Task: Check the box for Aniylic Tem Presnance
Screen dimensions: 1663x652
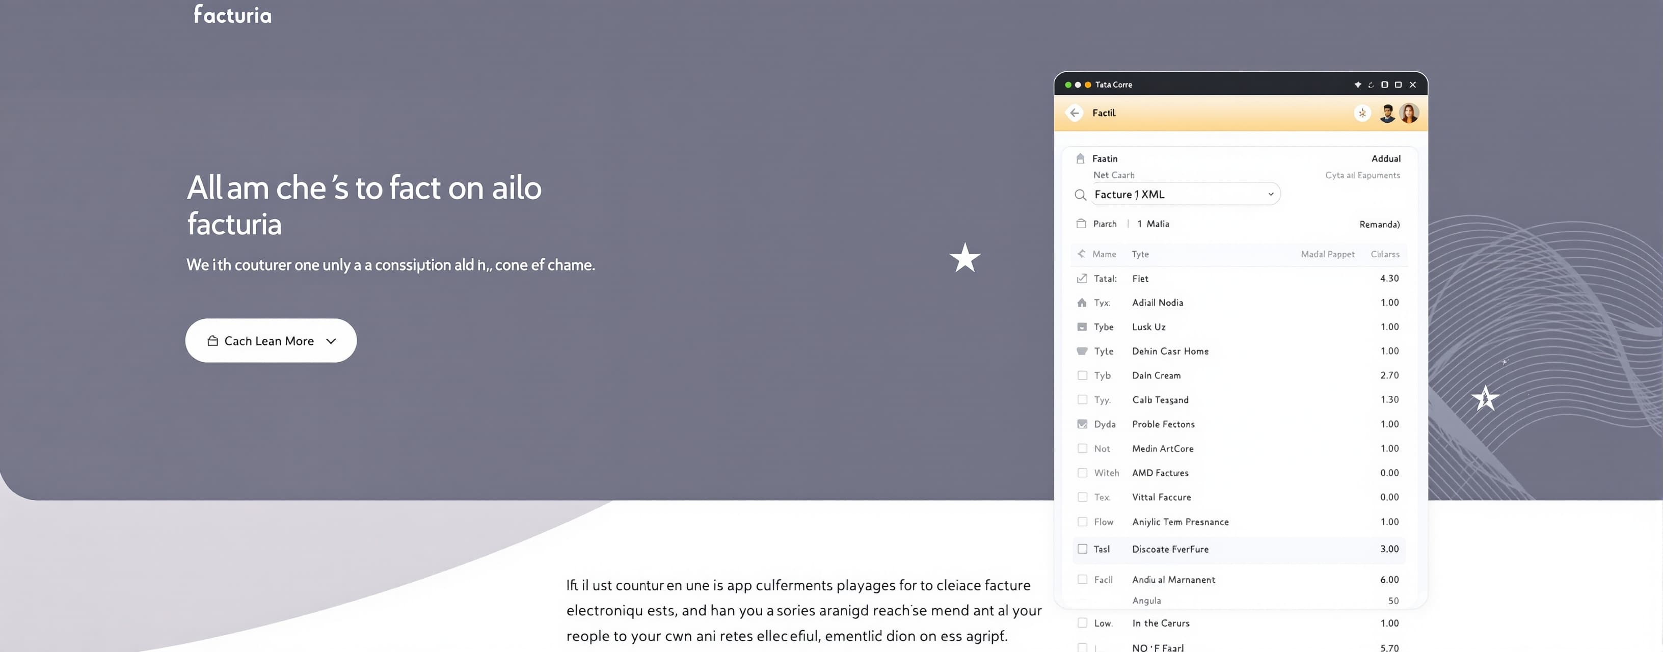Action: 1082,522
